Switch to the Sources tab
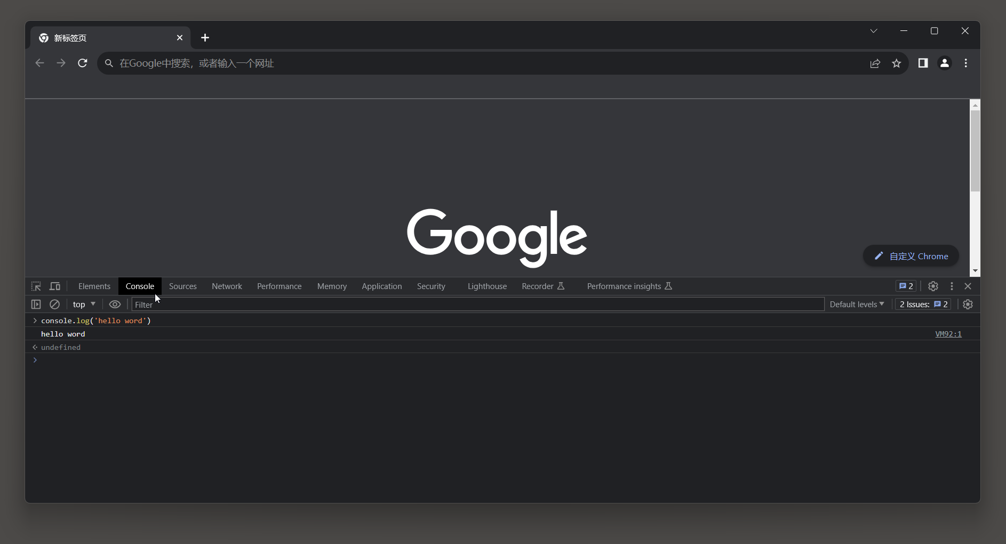Viewport: 1006px width, 544px height. (x=183, y=286)
